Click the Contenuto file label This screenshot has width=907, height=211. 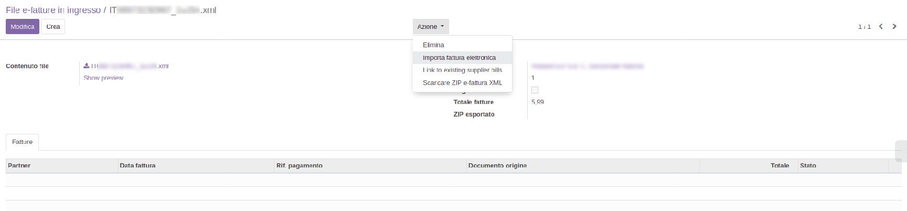(27, 66)
